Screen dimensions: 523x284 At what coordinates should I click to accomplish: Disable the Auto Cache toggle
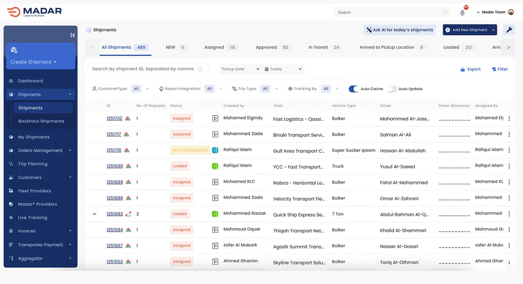tap(354, 89)
